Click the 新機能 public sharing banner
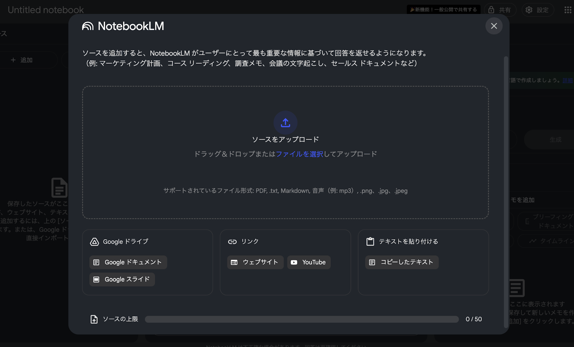574x347 pixels. 443,10
